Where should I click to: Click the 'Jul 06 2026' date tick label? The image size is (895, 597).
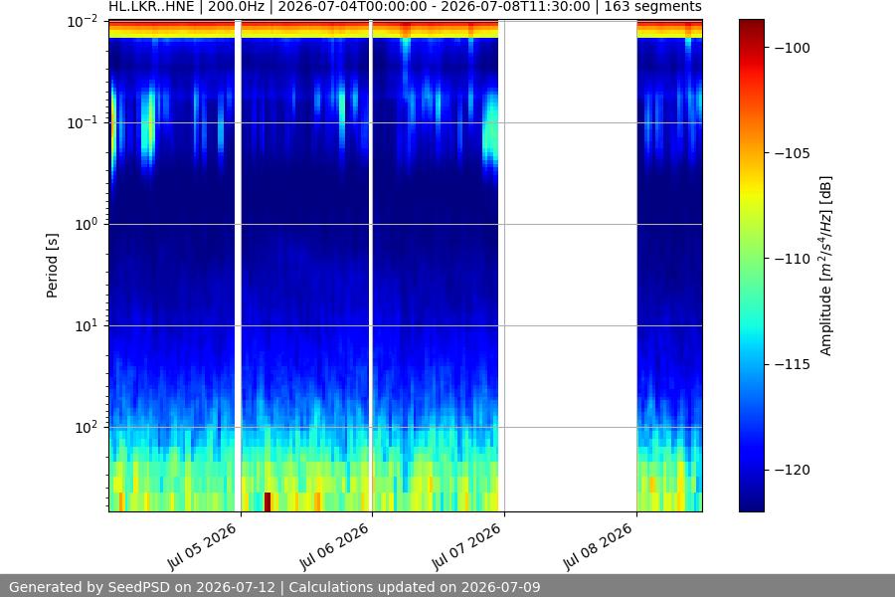pyautogui.click(x=334, y=546)
